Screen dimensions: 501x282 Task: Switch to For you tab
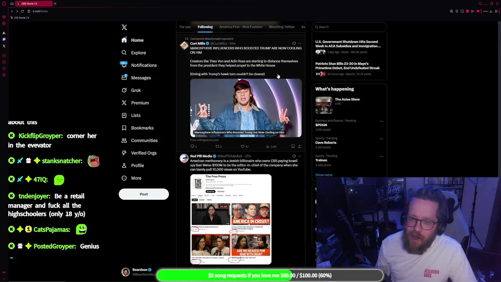tap(185, 27)
